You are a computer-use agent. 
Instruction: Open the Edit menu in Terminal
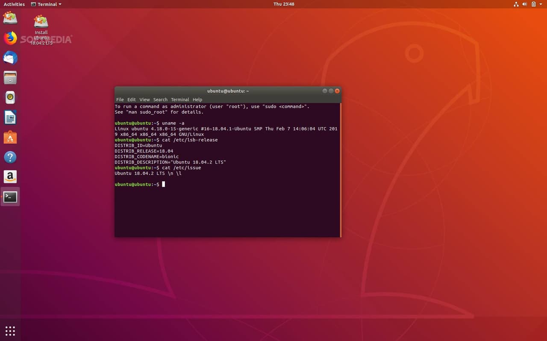[132, 100]
